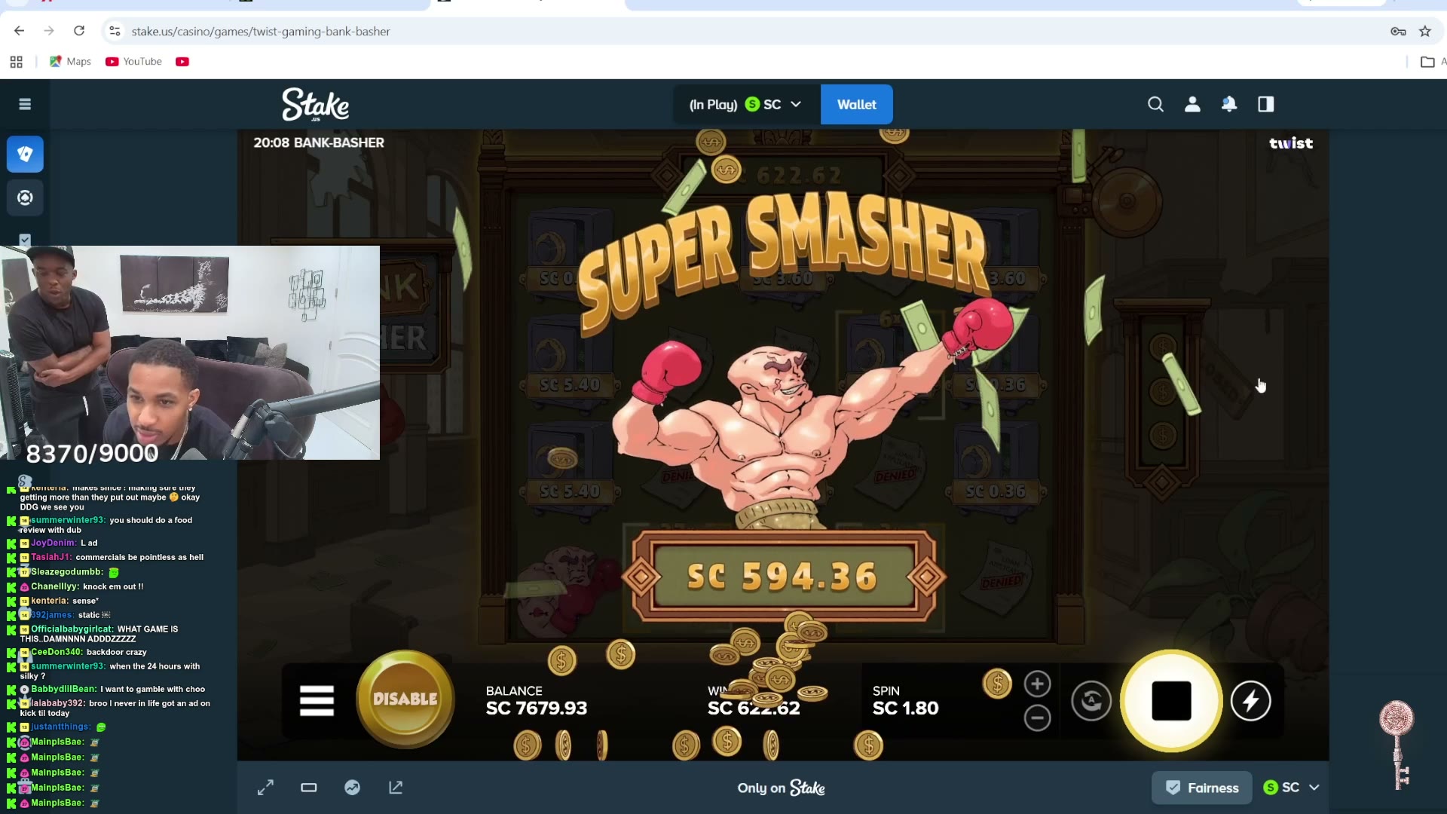Click the browser forward arrow
Image resolution: width=1447 pixels, height=814 pixels.
[x=49, y=31]
